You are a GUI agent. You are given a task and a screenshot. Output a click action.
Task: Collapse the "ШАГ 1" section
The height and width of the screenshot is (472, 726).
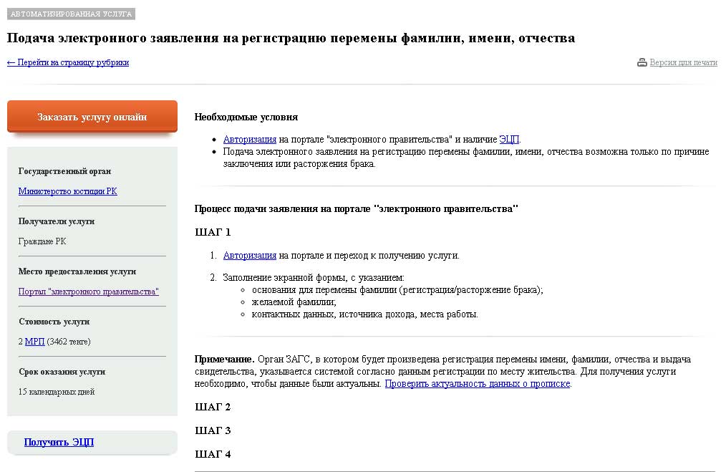[x=213, y=232]
